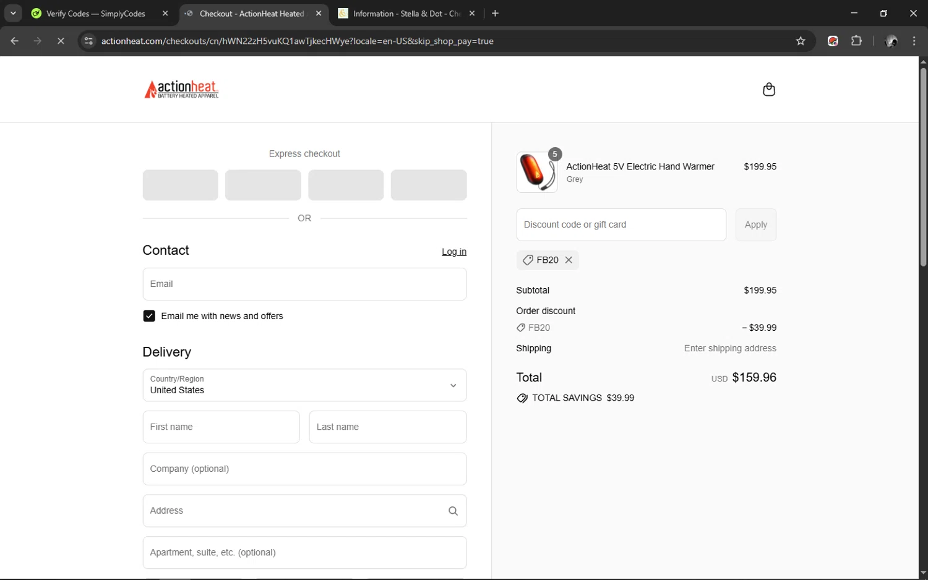Click the scrollbar down arrow
The width and height of the screenshot is (928, 580).
[x=923, y=573]
